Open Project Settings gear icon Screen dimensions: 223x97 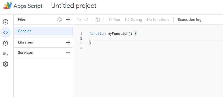[6, 64]
